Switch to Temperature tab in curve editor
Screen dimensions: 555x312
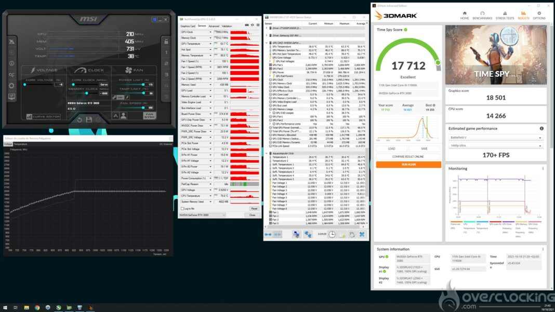click(x=20, y=144)
